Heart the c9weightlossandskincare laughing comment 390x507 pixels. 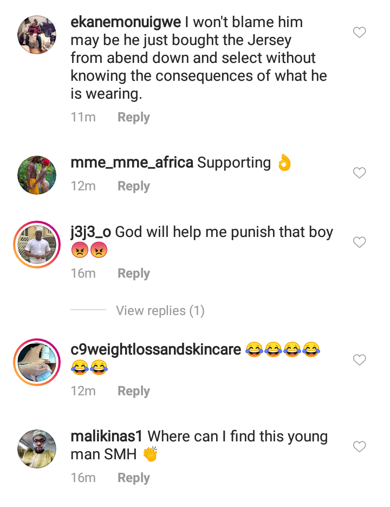pyautogui.click(x=359, y=360)
